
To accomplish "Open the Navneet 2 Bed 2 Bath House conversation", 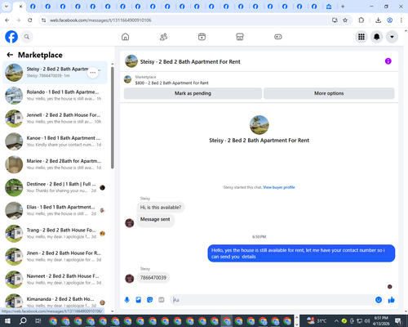I will 55,280.
